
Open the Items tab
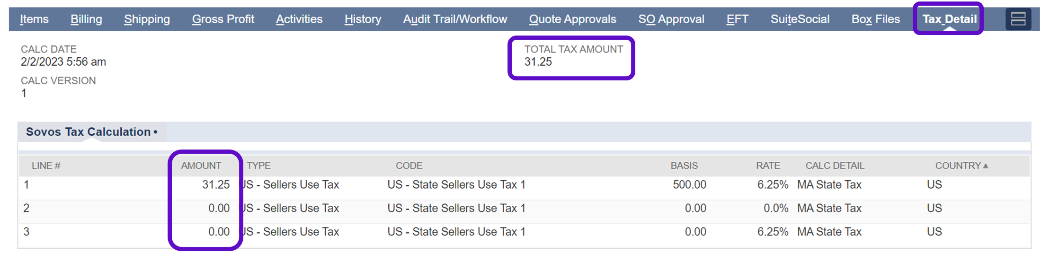coord(34,19)
